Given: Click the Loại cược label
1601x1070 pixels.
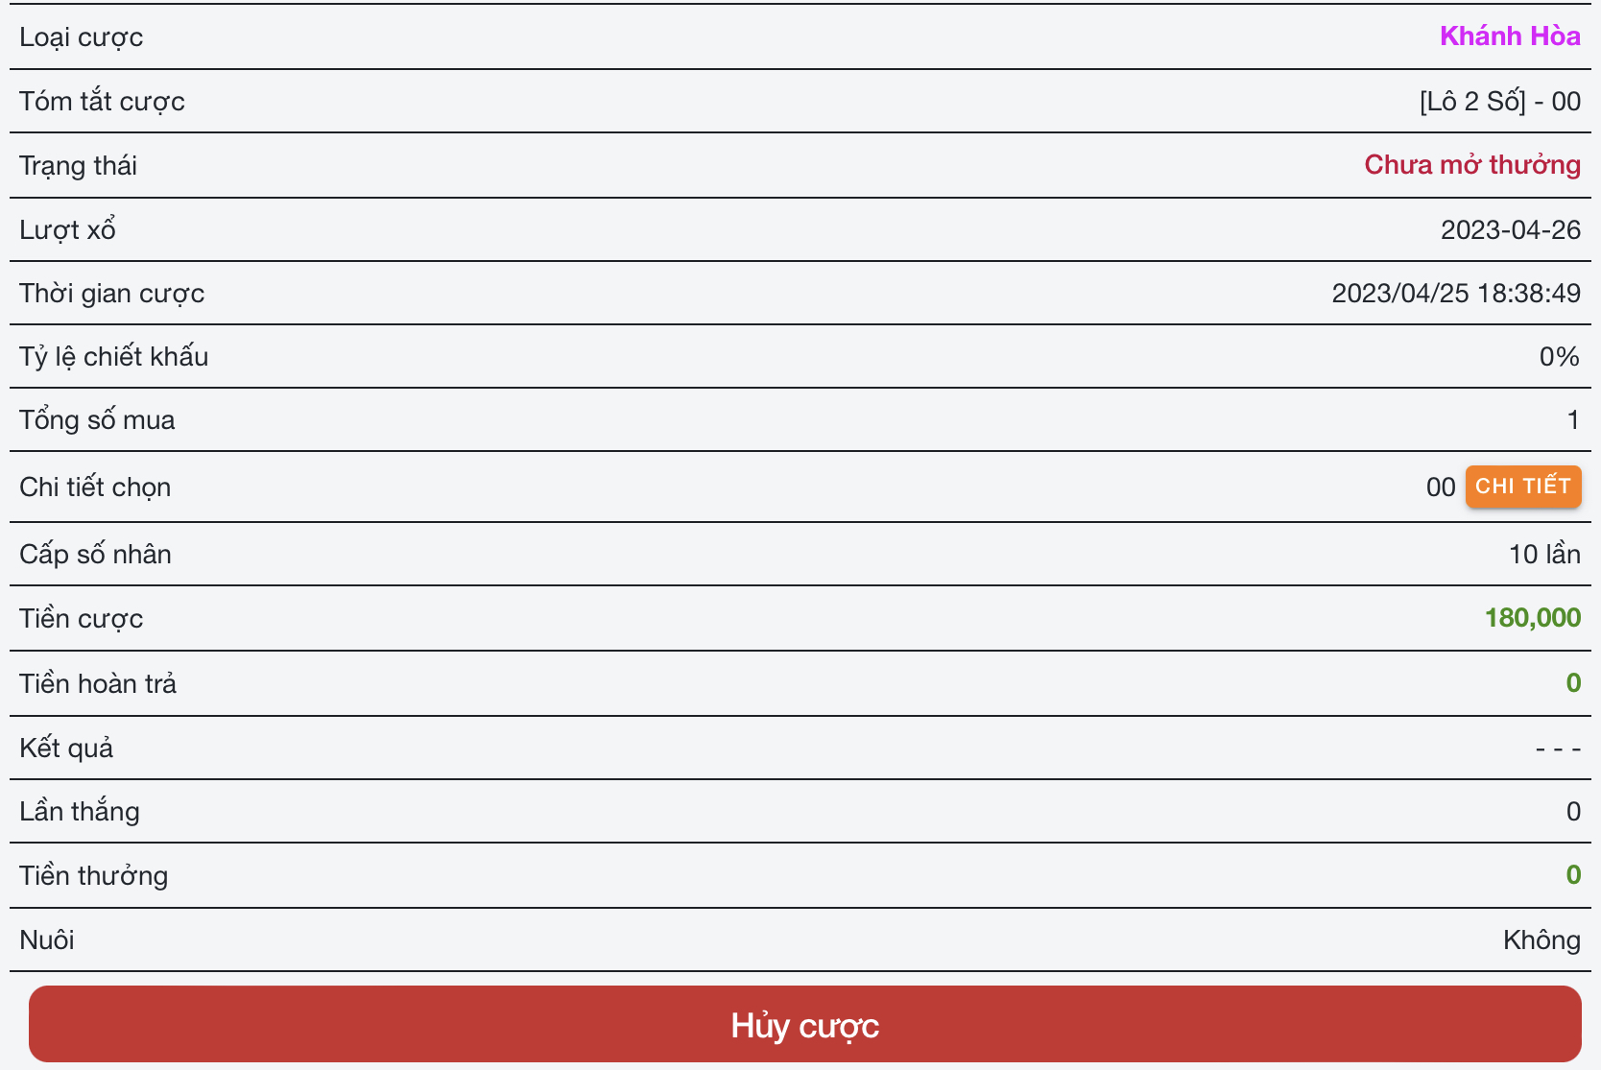Looking at the screenshot, I should (81, 37).
